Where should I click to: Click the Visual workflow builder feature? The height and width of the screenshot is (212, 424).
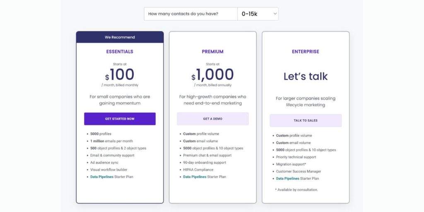pos(108,170)
